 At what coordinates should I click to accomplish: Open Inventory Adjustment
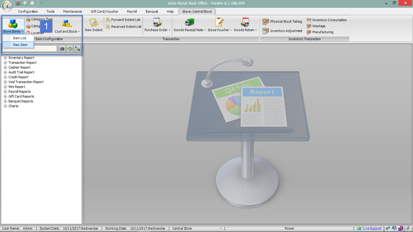(282, 31)
